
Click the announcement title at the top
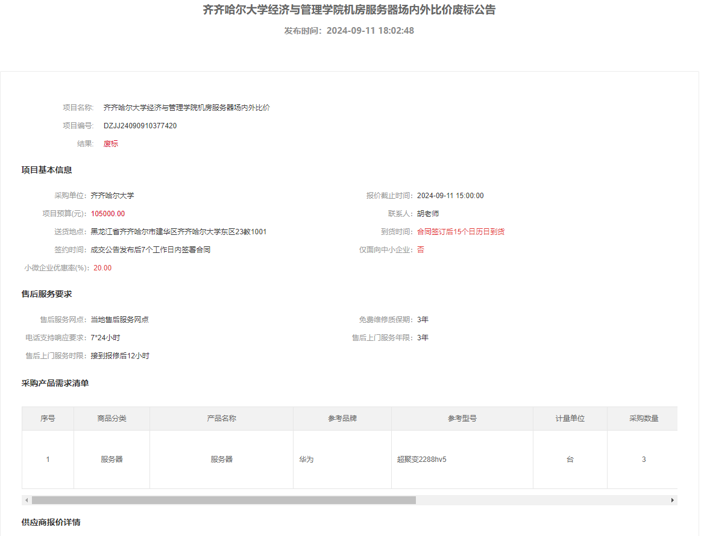click(x=349, y=10)
